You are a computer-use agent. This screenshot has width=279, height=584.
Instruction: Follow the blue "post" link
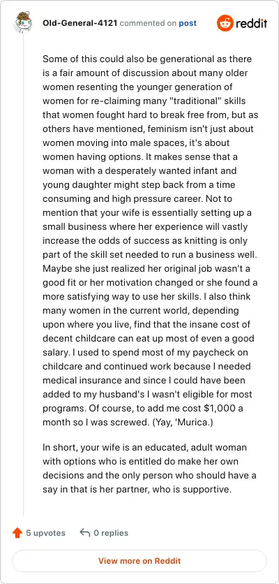(188, 24)
